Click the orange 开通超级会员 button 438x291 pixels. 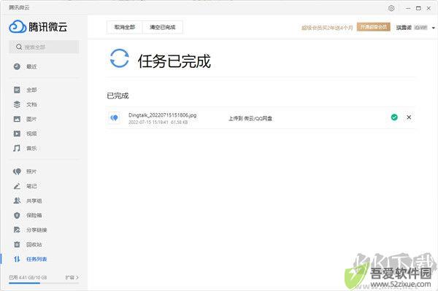coord(374,27)
